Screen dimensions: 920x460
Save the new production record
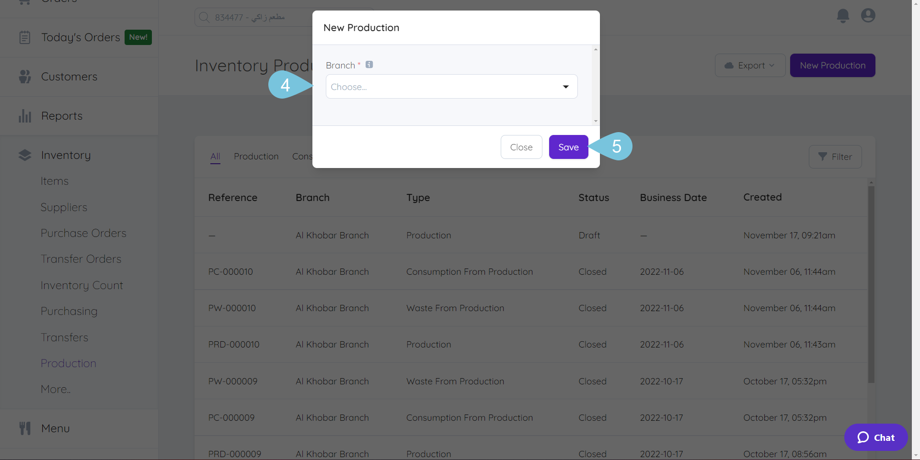point(568,147)
